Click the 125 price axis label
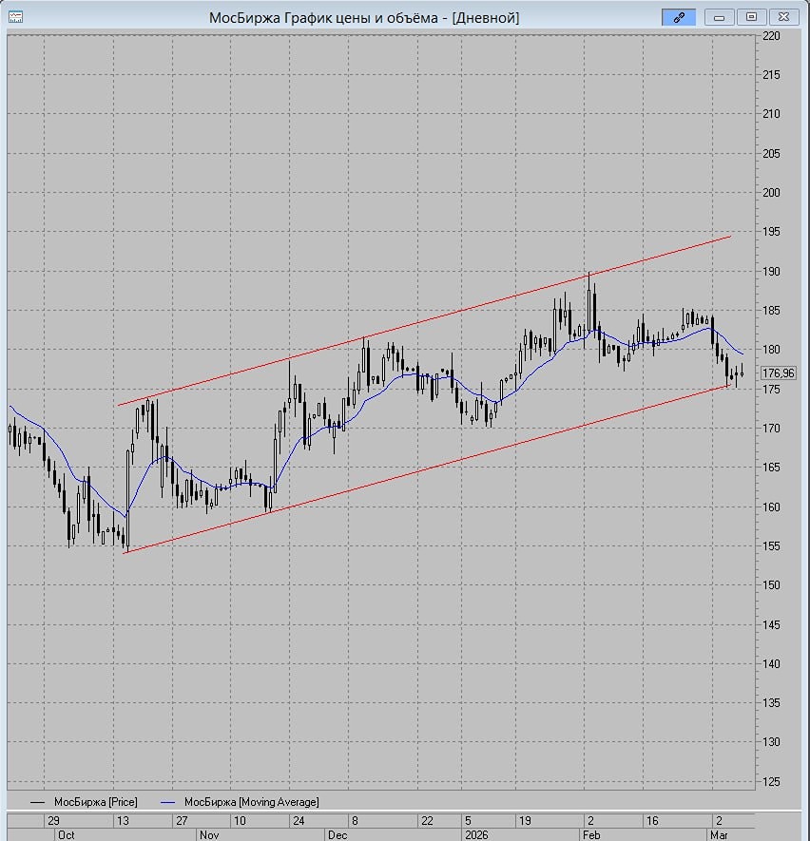The height and width of the screenshot is (841, 810). 771,781
